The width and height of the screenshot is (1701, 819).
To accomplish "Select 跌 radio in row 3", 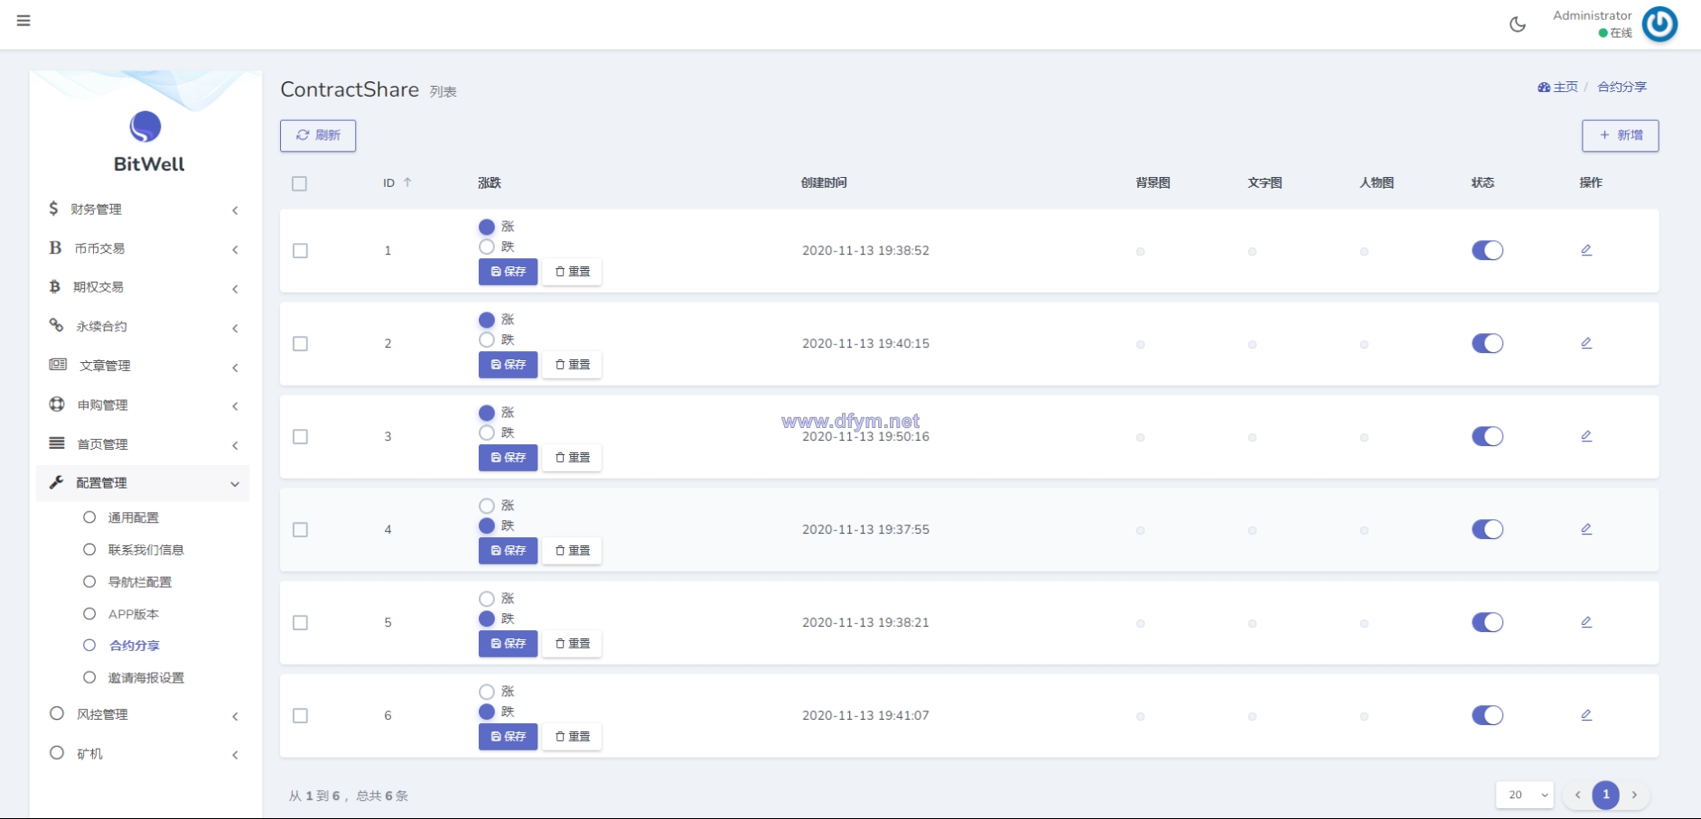I will 487,433.
